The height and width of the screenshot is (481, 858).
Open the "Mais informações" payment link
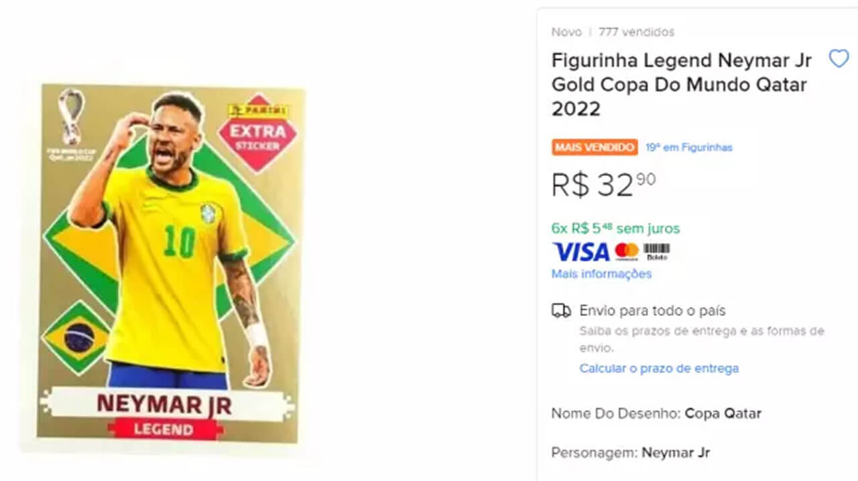tap(601, 274)
